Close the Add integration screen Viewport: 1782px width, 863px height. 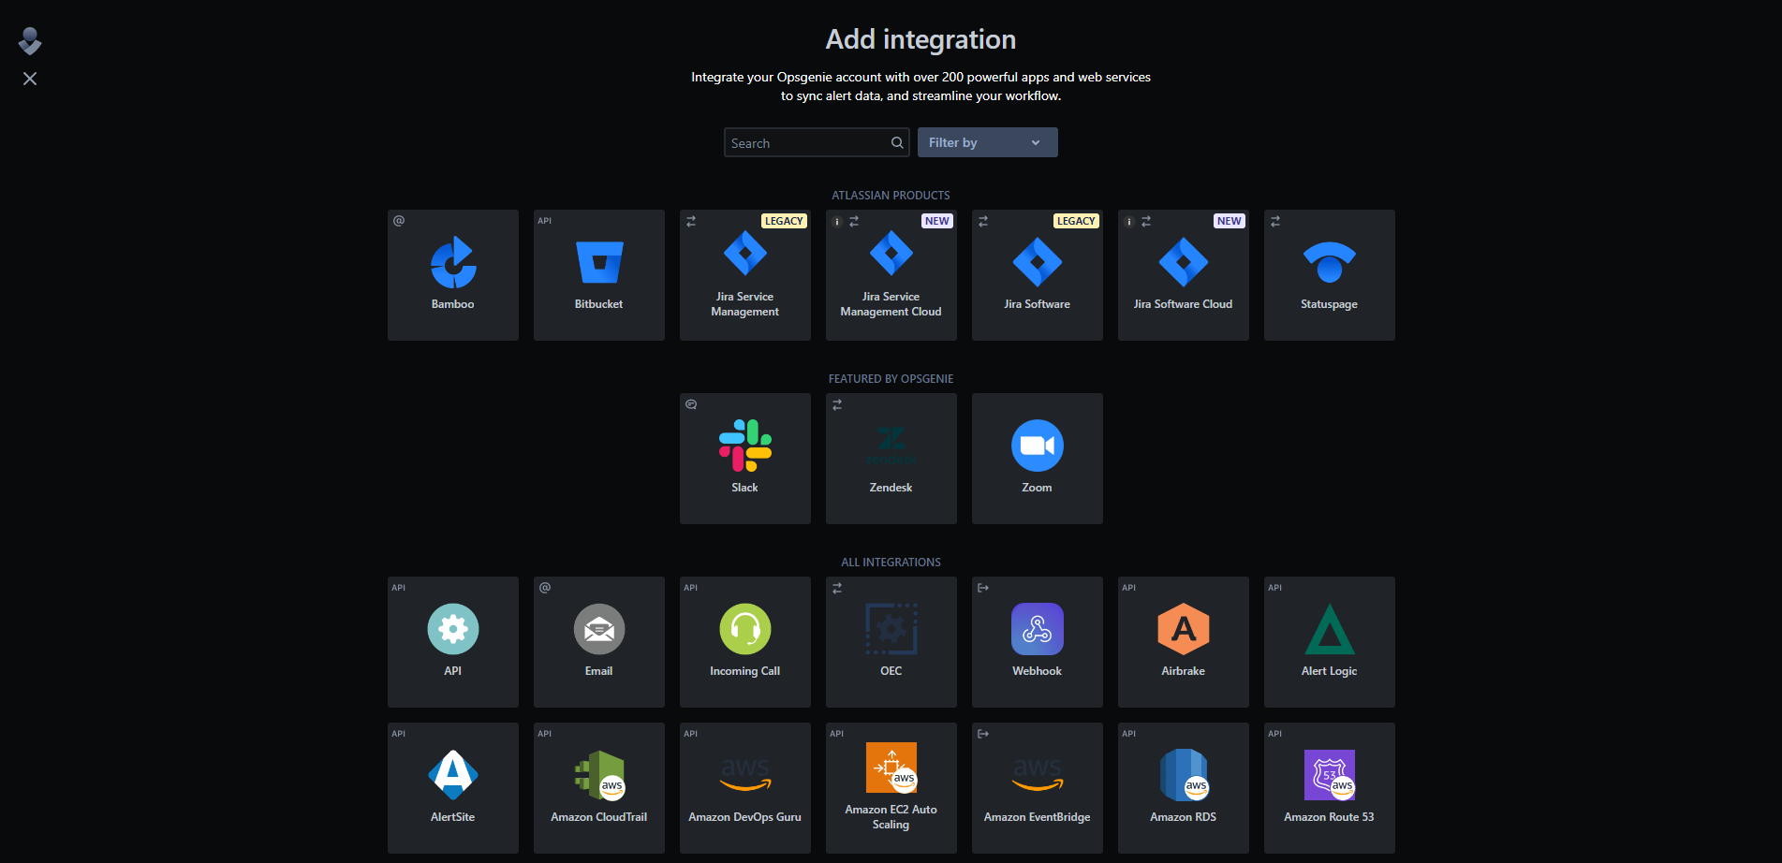coord(29,79)
